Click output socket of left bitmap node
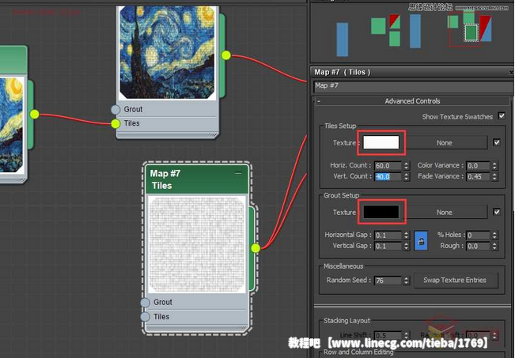515x358 pixels. 35,114
